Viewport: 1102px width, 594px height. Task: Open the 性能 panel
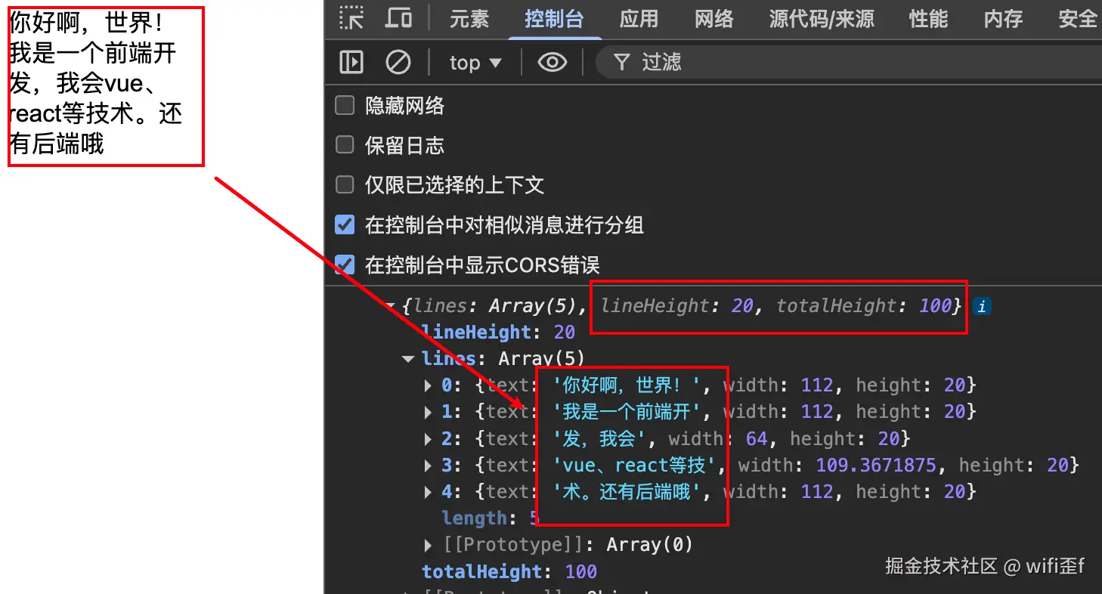tap(928, 20)
